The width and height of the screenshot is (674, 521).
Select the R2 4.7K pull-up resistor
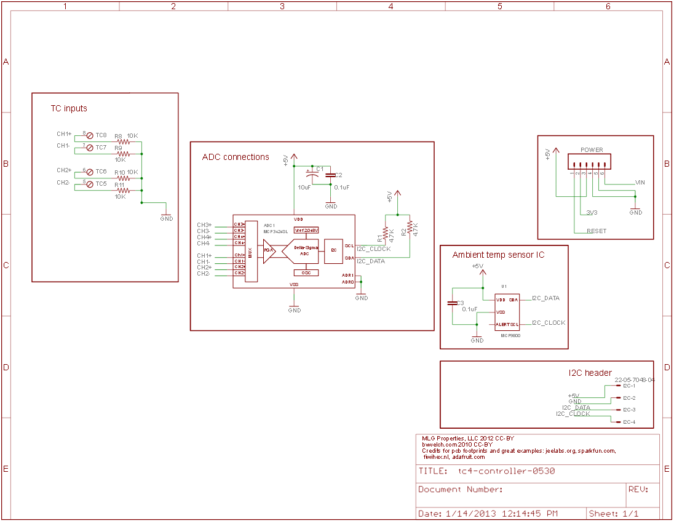point(410,228)
